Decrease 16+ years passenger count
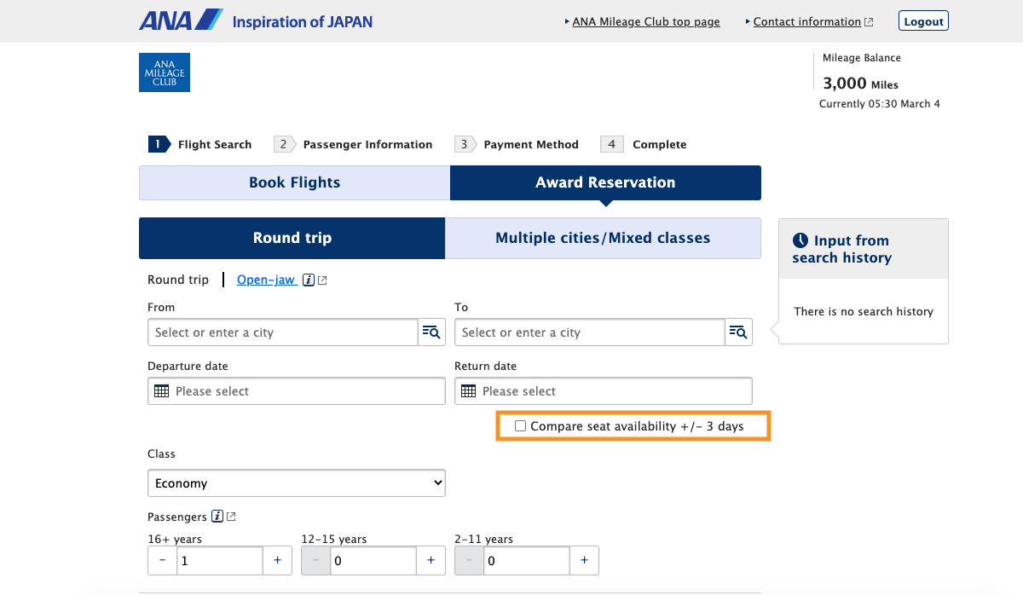 [x=163, y=560]
